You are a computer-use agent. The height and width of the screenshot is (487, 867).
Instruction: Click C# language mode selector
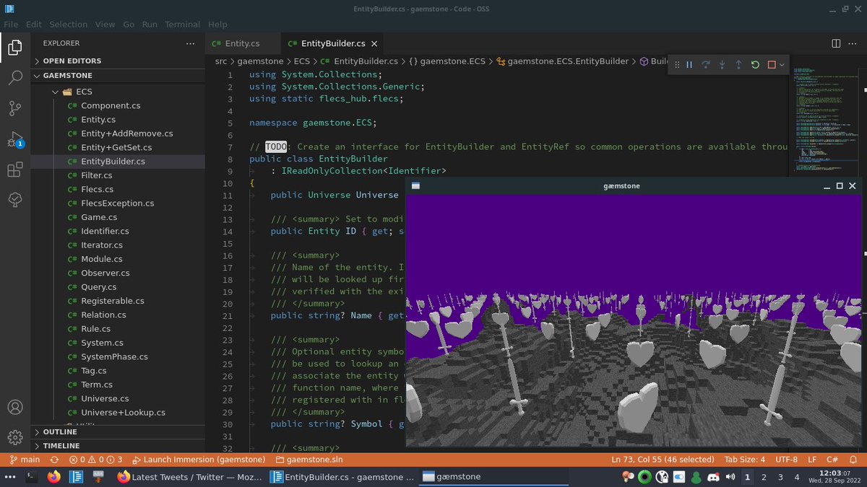pos(832,460)
